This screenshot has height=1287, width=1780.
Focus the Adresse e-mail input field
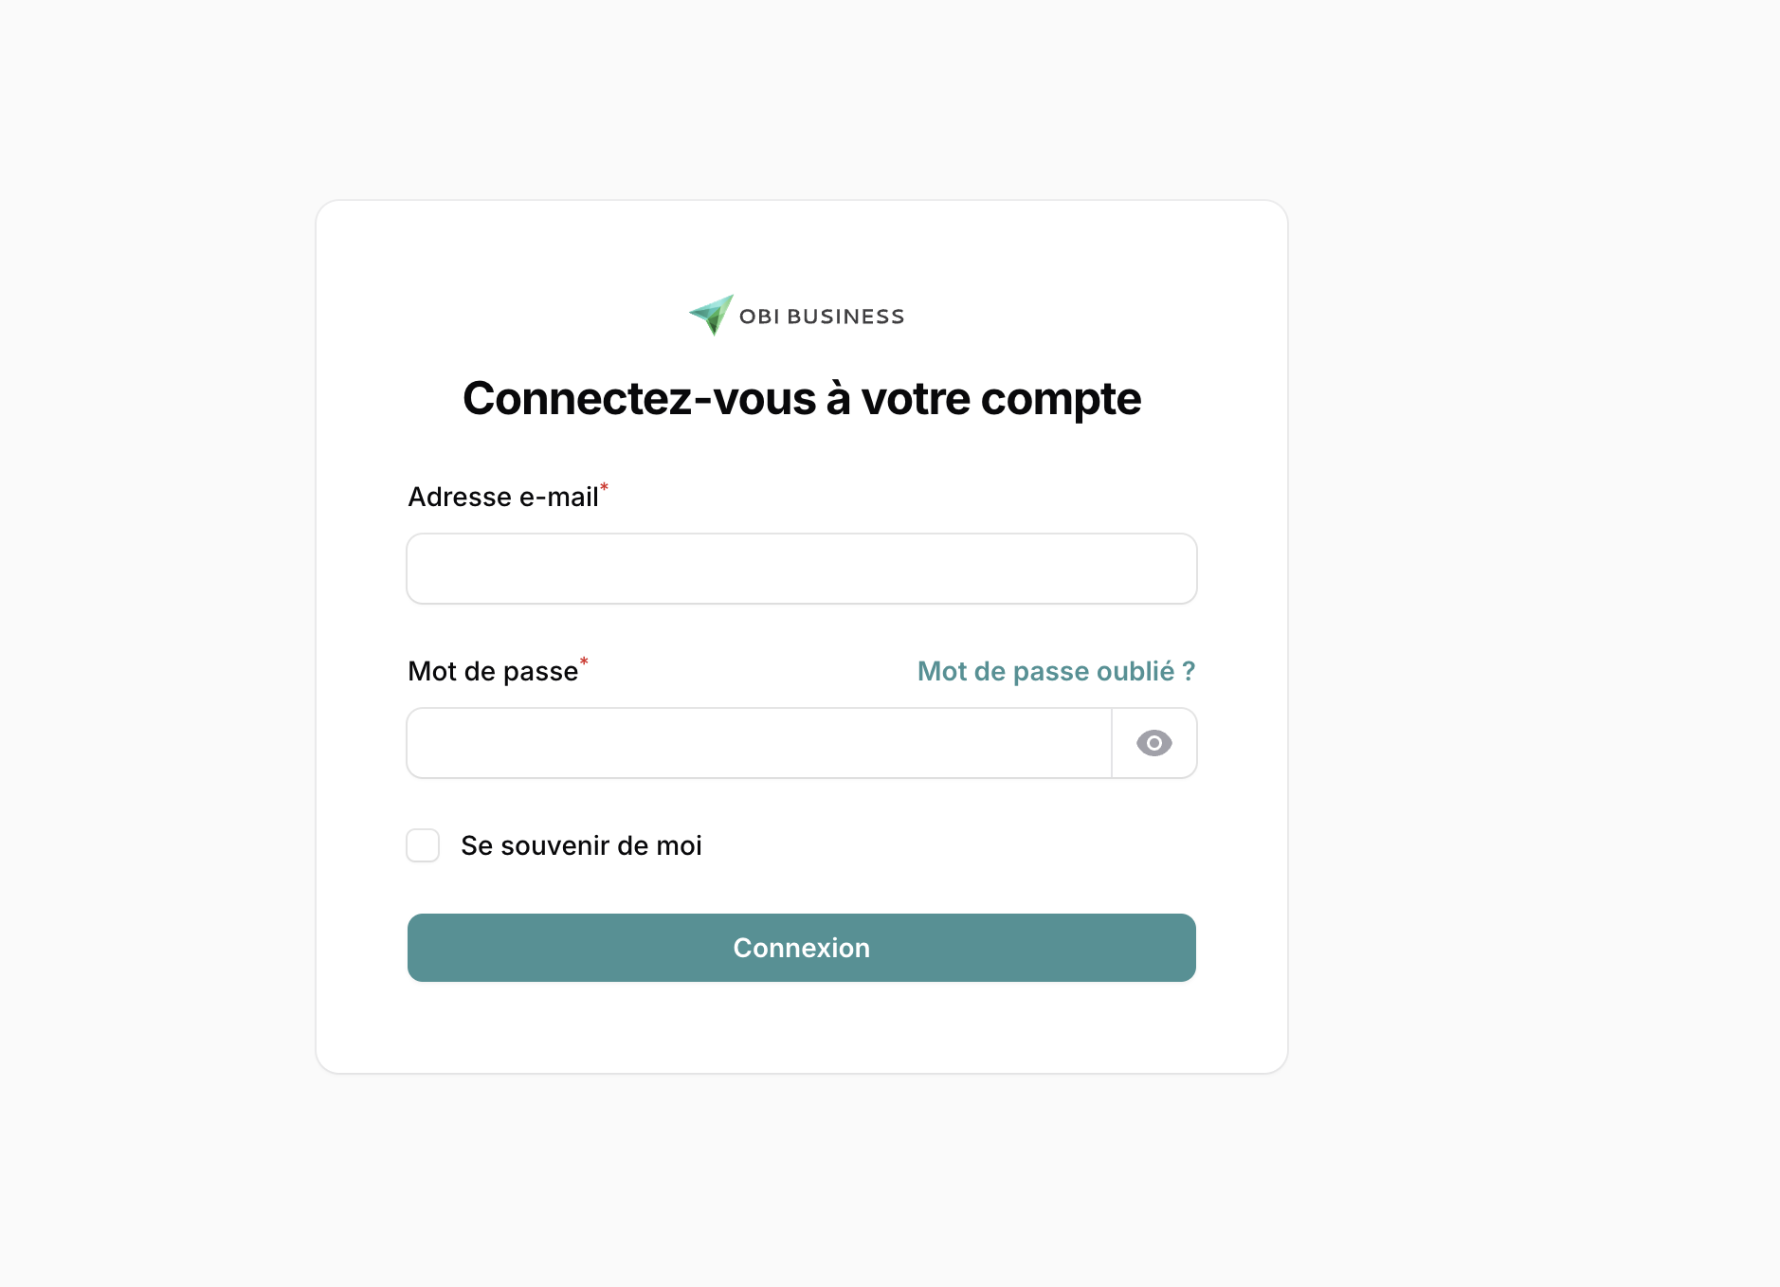click(x=802, y=569)
